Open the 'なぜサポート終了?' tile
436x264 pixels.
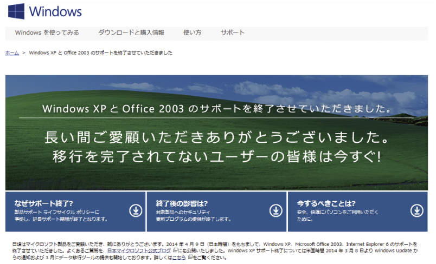coord(75,212)
